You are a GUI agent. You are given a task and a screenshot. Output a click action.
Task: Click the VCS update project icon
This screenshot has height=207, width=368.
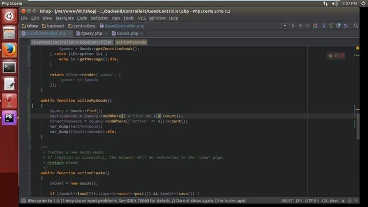pyautogui.click(x=324, y=25)
